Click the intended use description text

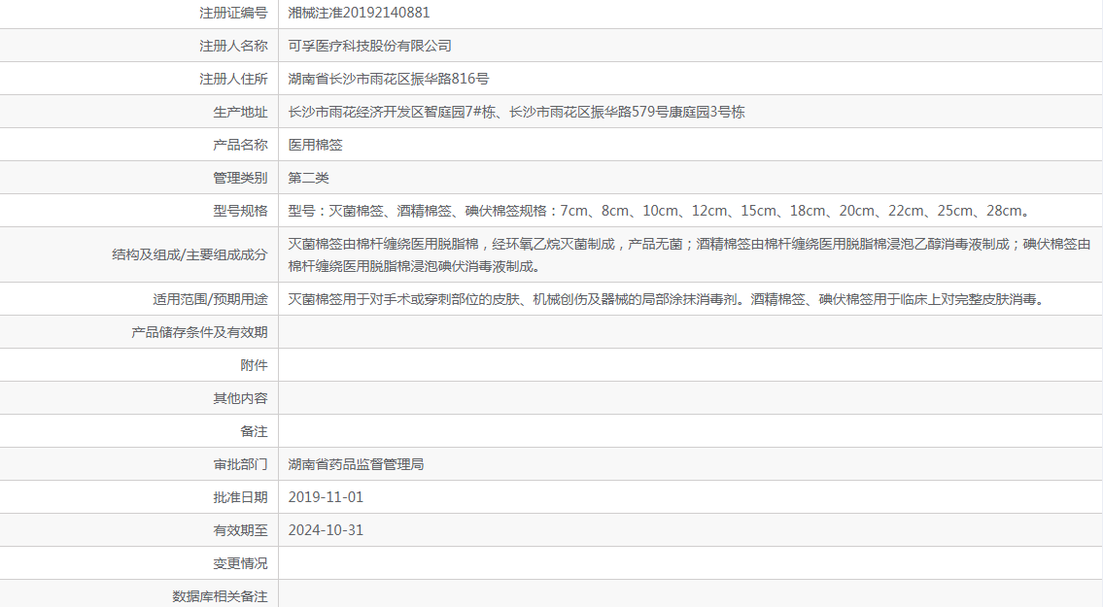coord(666,299)
